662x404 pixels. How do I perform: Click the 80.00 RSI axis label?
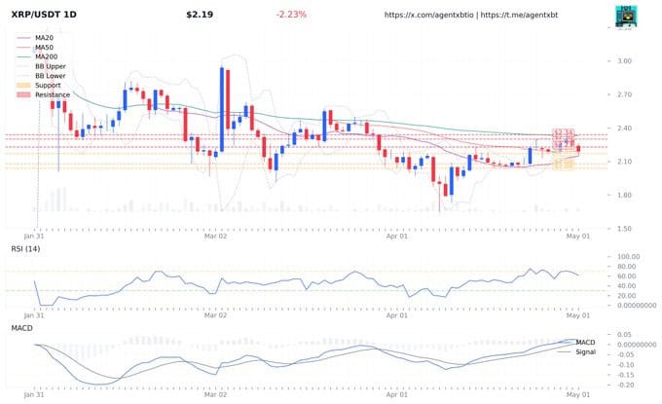(x=627, y=267)
